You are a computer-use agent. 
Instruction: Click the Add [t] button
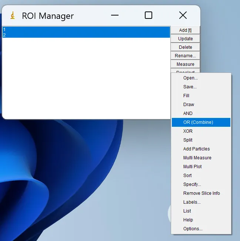[185, 30]
